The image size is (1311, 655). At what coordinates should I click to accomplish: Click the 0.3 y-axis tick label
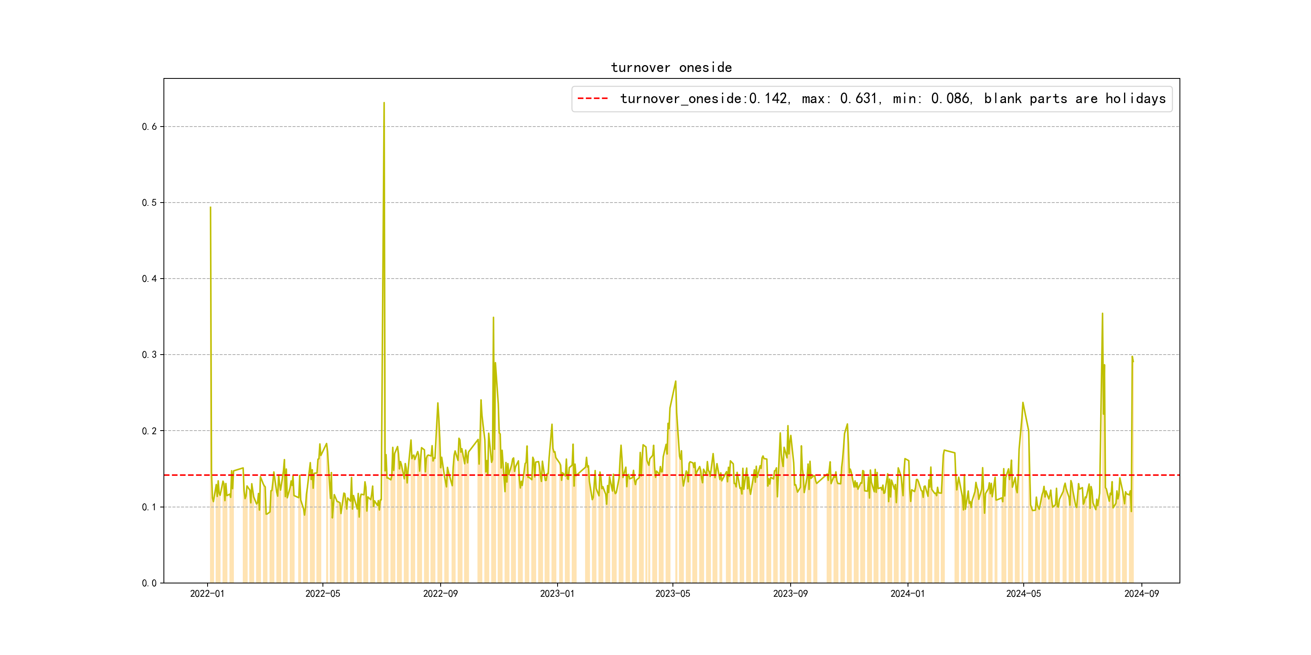149,355
